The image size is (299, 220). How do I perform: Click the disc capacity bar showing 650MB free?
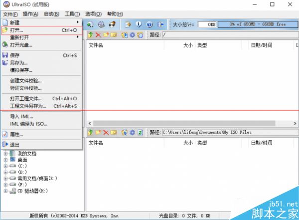pyautogui.click(x=257, y=24)
